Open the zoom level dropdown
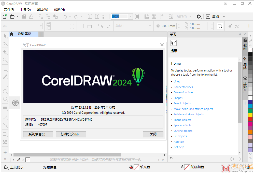The height and width of the screenshot is (173, 254). [130, 17]
